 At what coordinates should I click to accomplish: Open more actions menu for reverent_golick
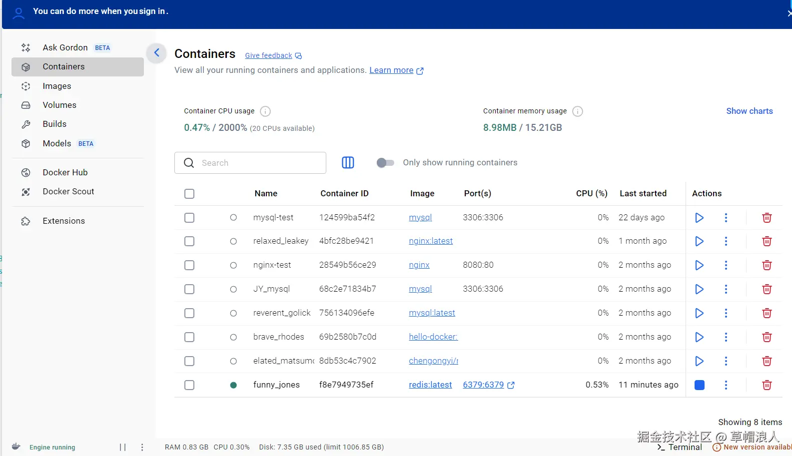[x=726, y=313]
